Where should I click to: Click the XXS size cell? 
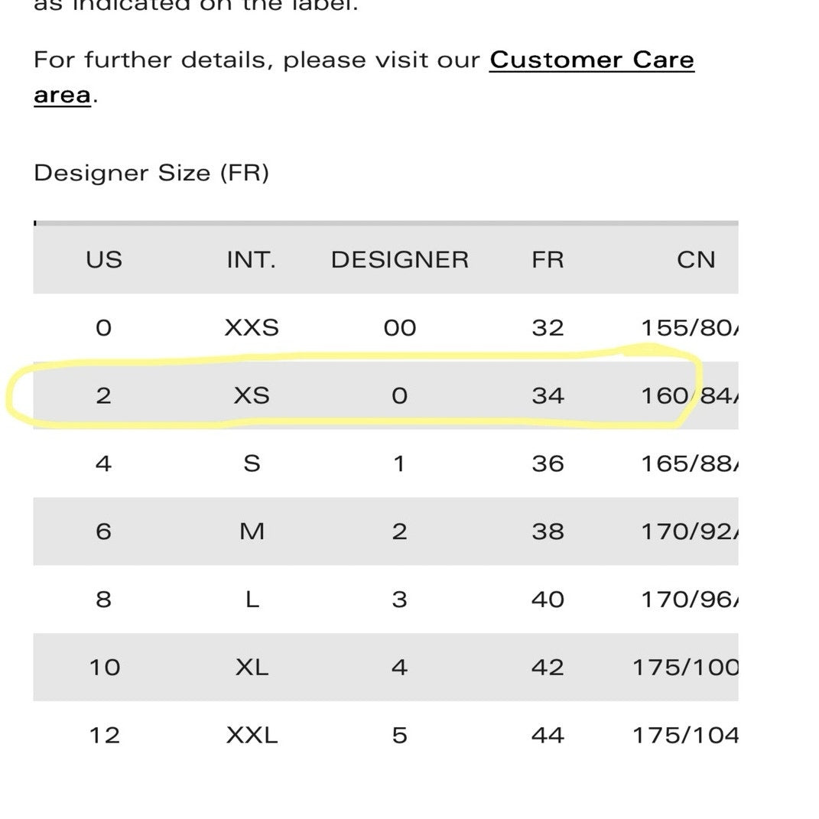coord(252,328)
